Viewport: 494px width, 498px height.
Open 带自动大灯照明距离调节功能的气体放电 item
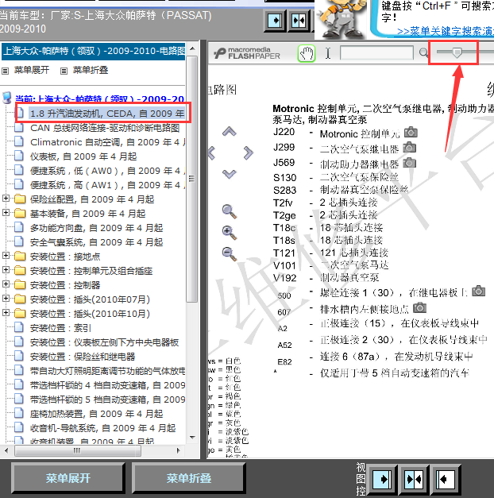[107, 371]
